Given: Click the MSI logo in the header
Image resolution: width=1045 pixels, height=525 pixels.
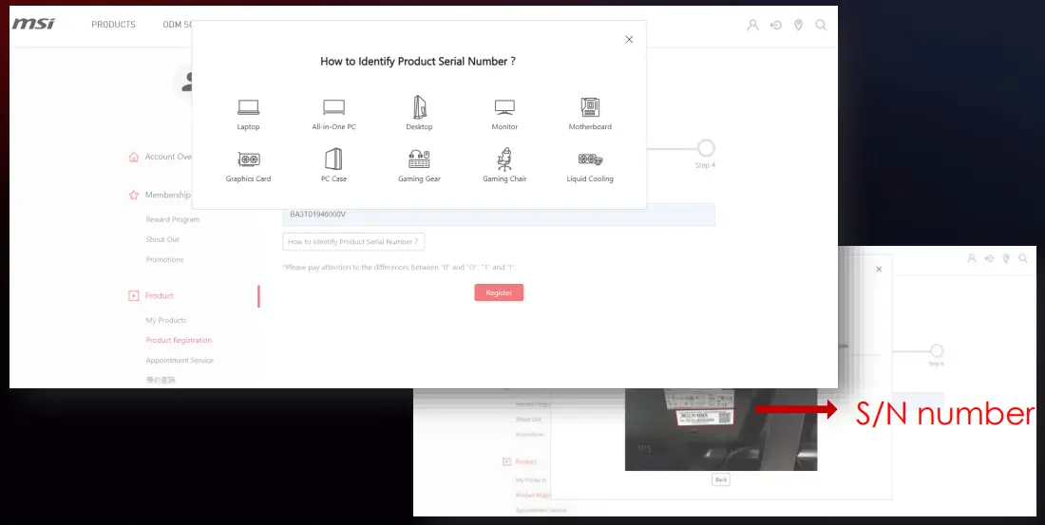Looking at the screenshot, I should click(x=33, y=24).
